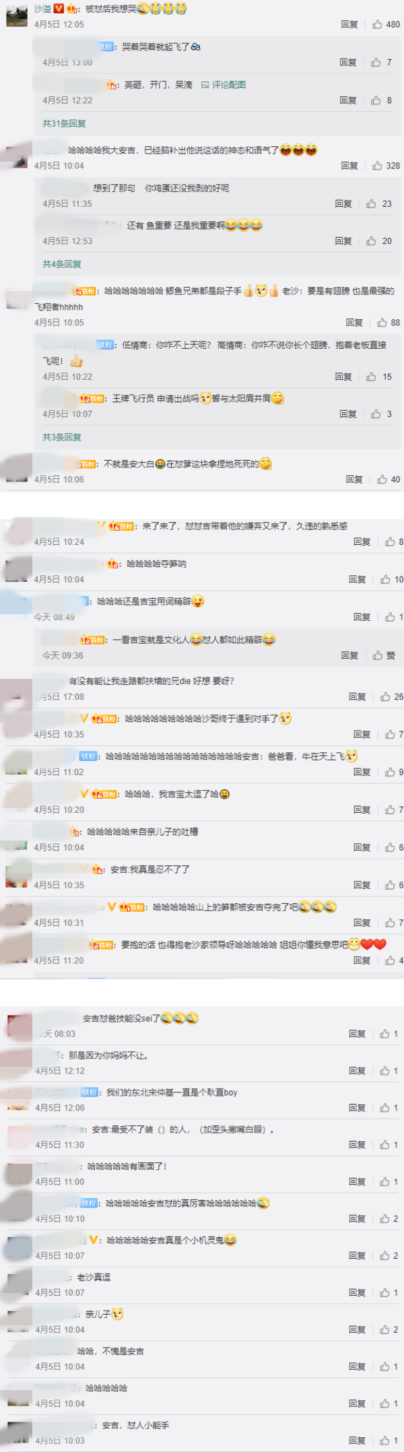This screenshot has height=1452, width=404.
Task: Expand 共4条回复 replies
Action: coord(62,264)
